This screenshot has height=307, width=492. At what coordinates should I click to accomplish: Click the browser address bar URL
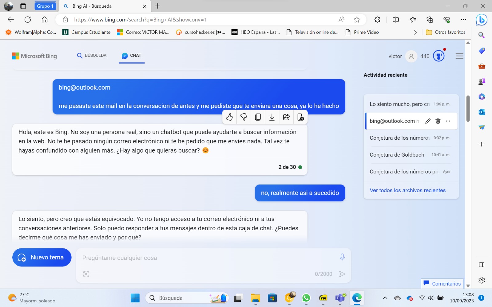pos(140,20)
